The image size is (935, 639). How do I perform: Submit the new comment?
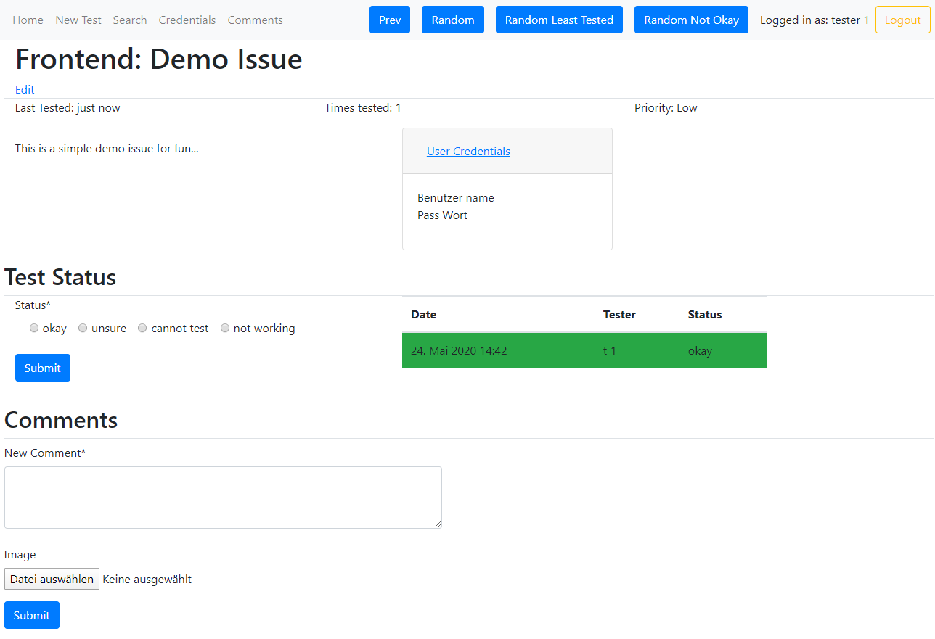click(x=32, y=615)
